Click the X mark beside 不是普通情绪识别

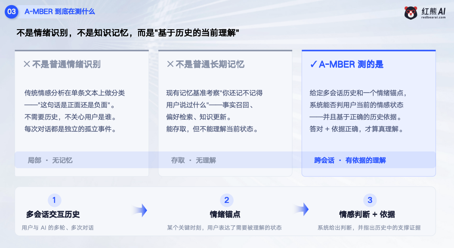(x=27, y=64)
